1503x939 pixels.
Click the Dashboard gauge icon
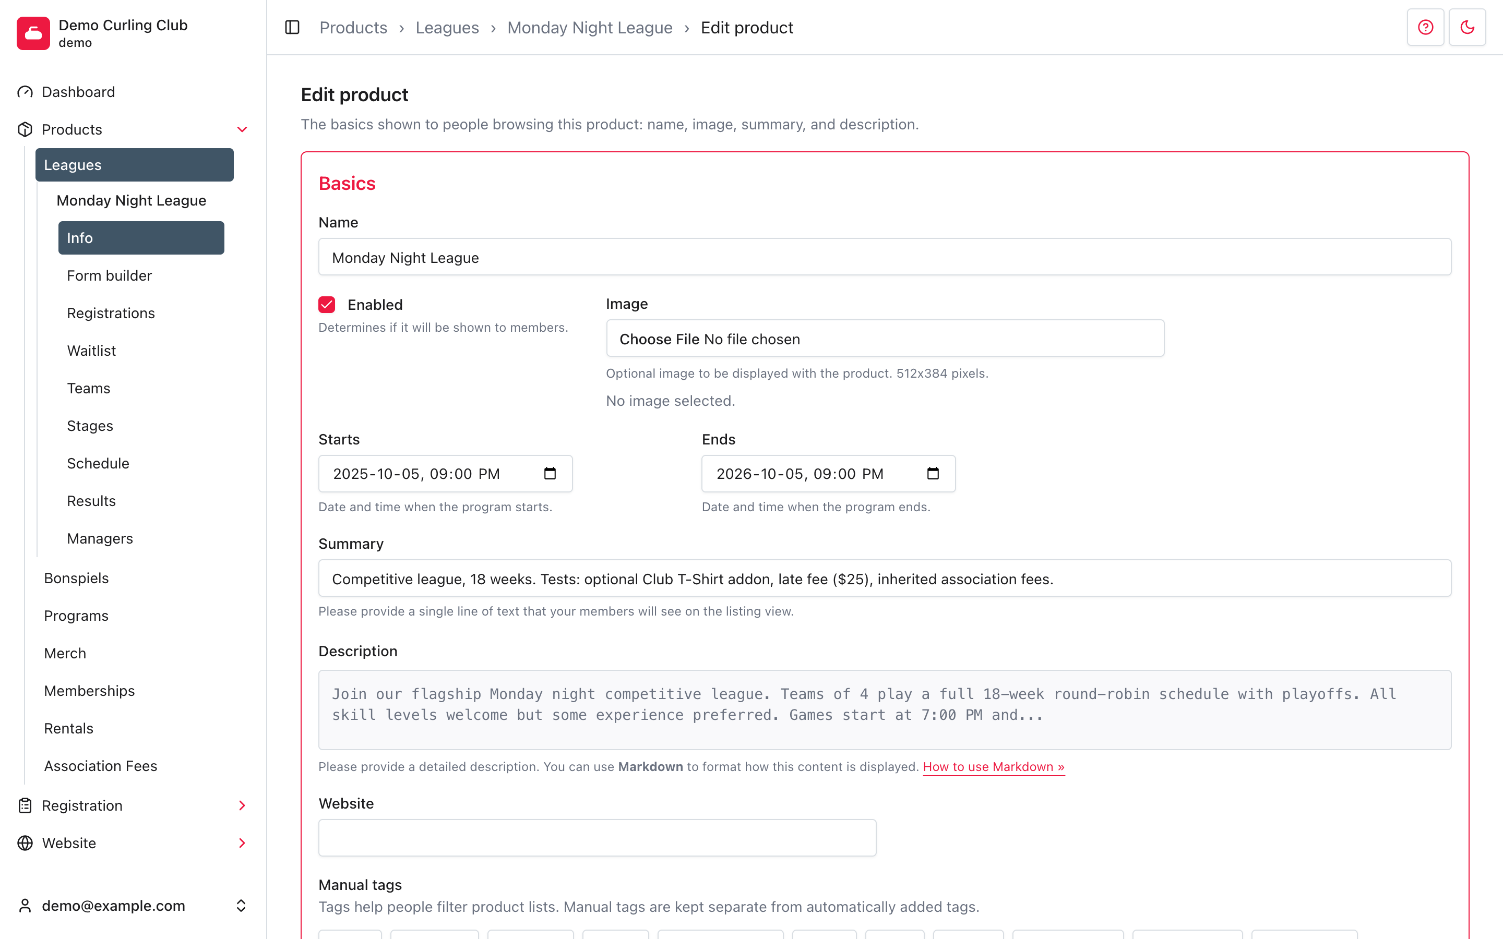point(25,92)
